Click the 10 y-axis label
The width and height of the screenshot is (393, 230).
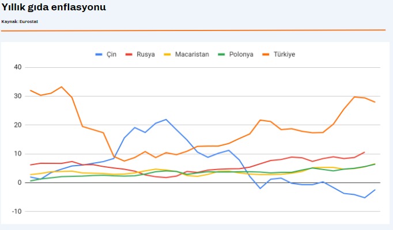[18, 154]
